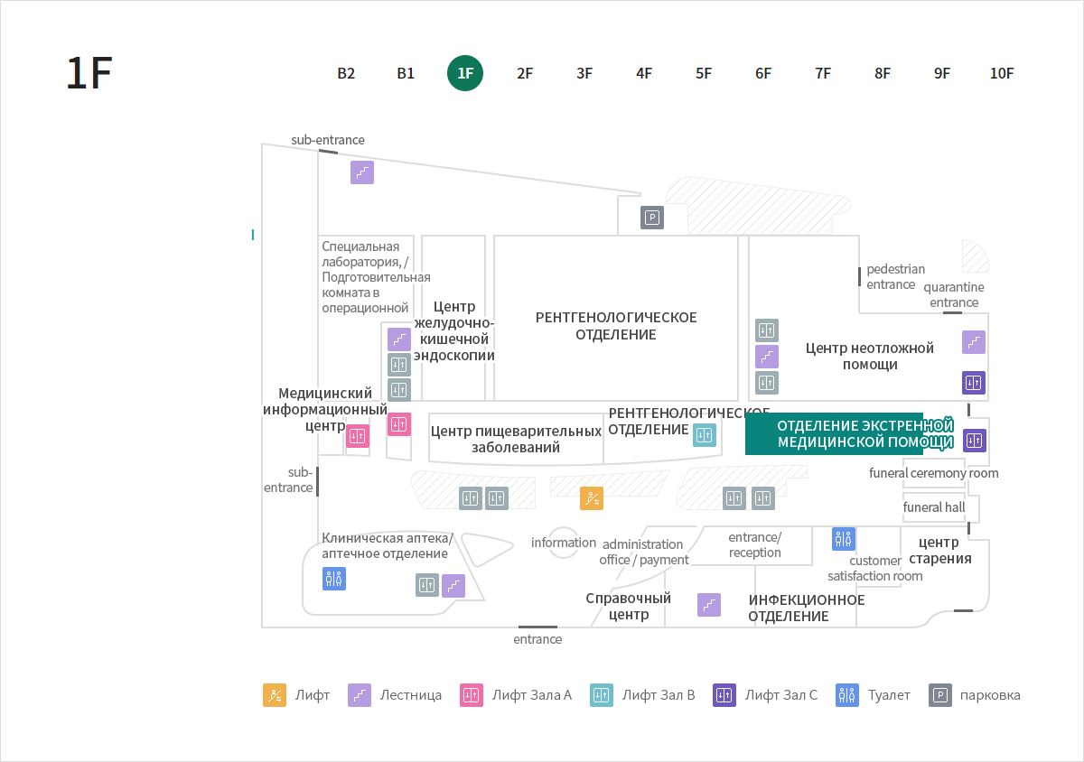Click funeral hall label

[934, 507]
